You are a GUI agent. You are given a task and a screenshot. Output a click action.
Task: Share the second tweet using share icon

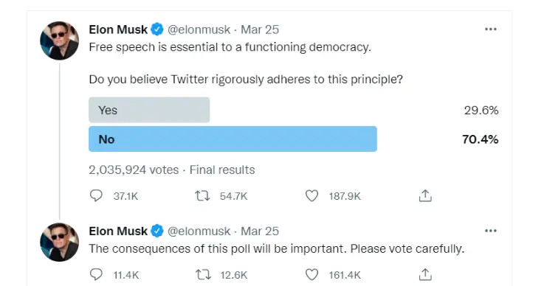tap(425, 274)
